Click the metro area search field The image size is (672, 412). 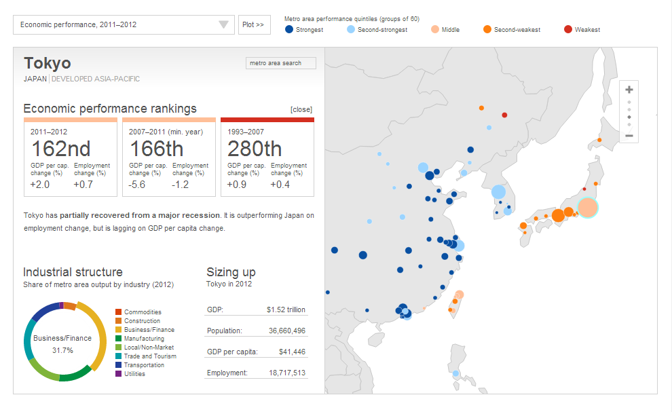pos(281,63)
